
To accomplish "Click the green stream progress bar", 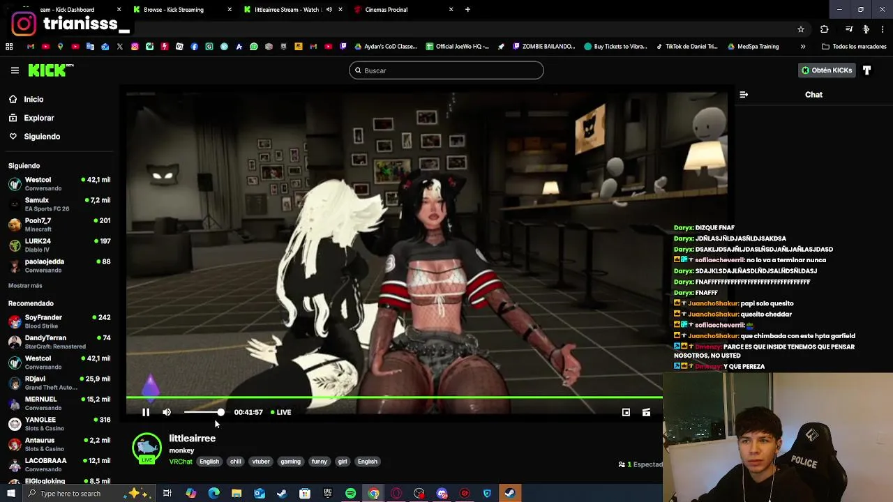I will [394, 397].
